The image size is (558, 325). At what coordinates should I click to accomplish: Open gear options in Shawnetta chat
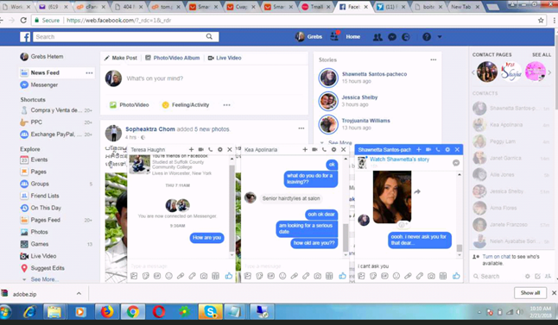pos(447,149)
